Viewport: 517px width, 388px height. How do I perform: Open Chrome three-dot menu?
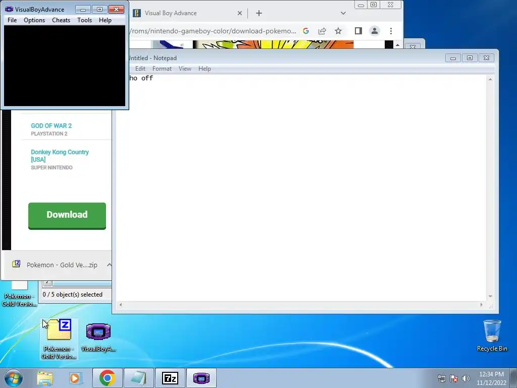(x=391, y=31)
